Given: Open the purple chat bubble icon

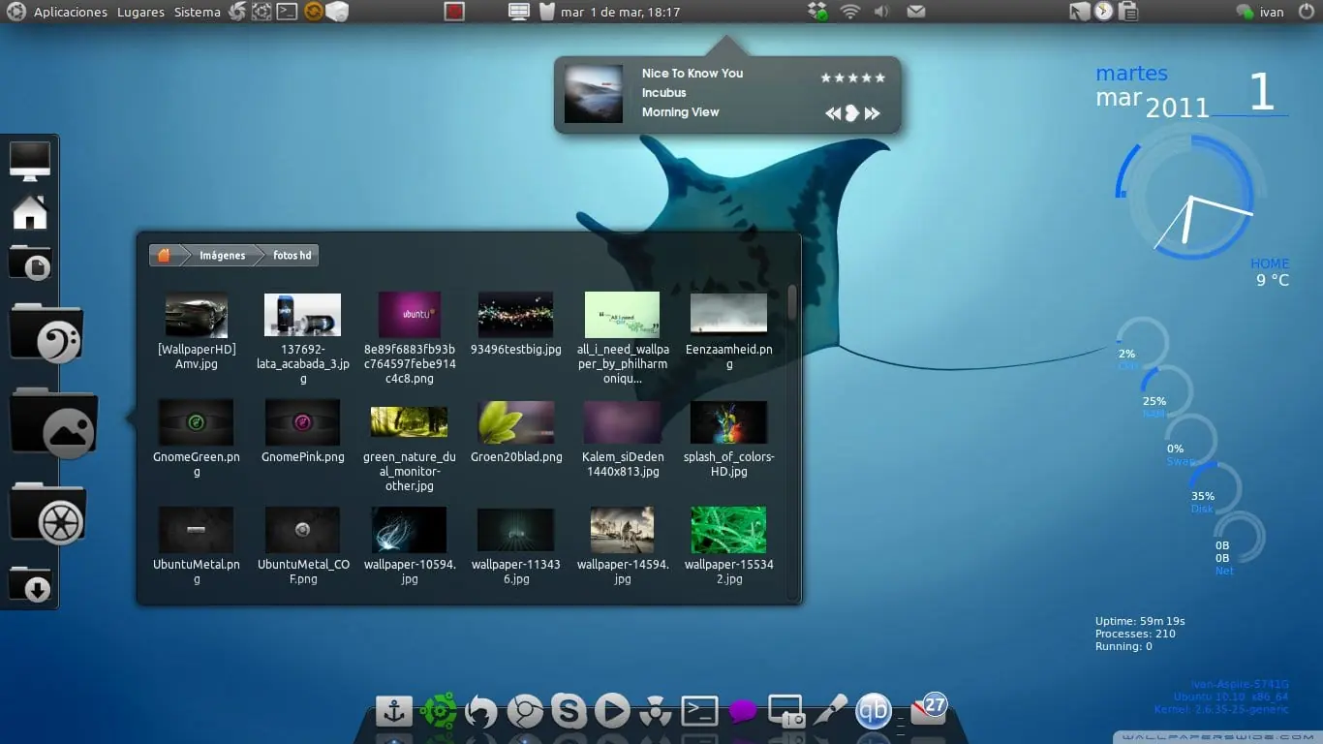Looking at the screenshot, I should [743, 712].
